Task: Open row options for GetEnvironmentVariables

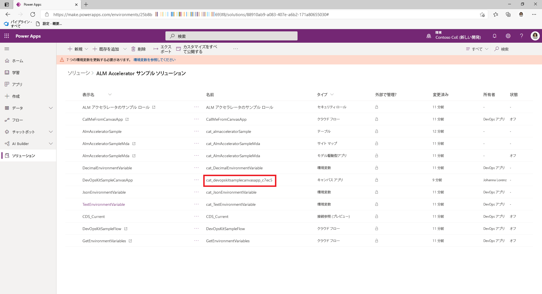Action: (x=196, y=241)
